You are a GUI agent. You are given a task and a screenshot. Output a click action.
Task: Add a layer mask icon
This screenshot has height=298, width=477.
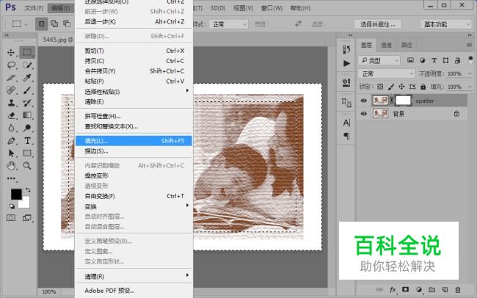406,289
